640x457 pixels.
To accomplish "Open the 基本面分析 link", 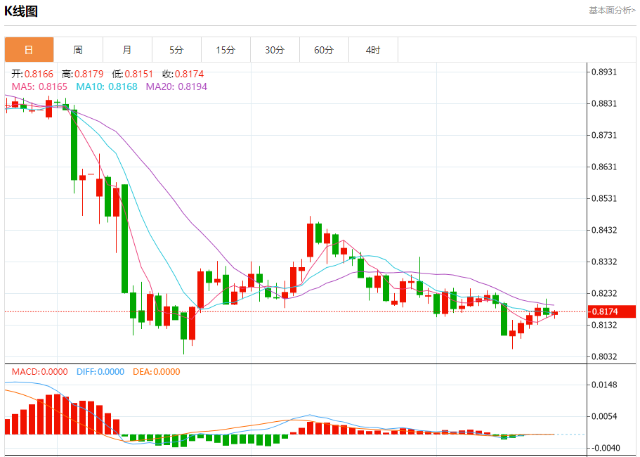I will 612,11.
